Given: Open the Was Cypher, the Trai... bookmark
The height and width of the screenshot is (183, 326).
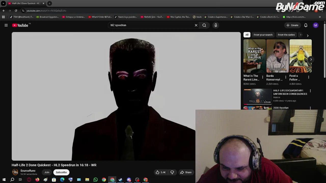Looking at the screenshot, I should (179, 17).
